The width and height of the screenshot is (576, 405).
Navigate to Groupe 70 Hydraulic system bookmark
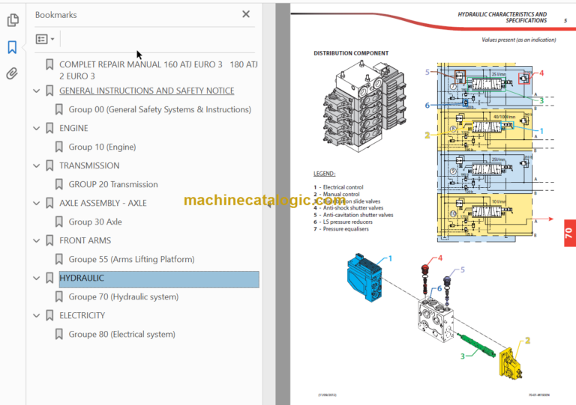pos(123,296)
